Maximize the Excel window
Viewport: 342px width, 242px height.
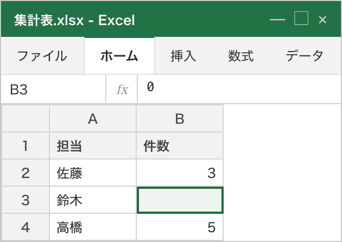point(301,18)
